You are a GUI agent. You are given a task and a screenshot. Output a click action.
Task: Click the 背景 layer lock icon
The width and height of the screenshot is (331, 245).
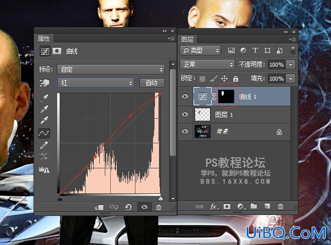[x=279, y=132]
